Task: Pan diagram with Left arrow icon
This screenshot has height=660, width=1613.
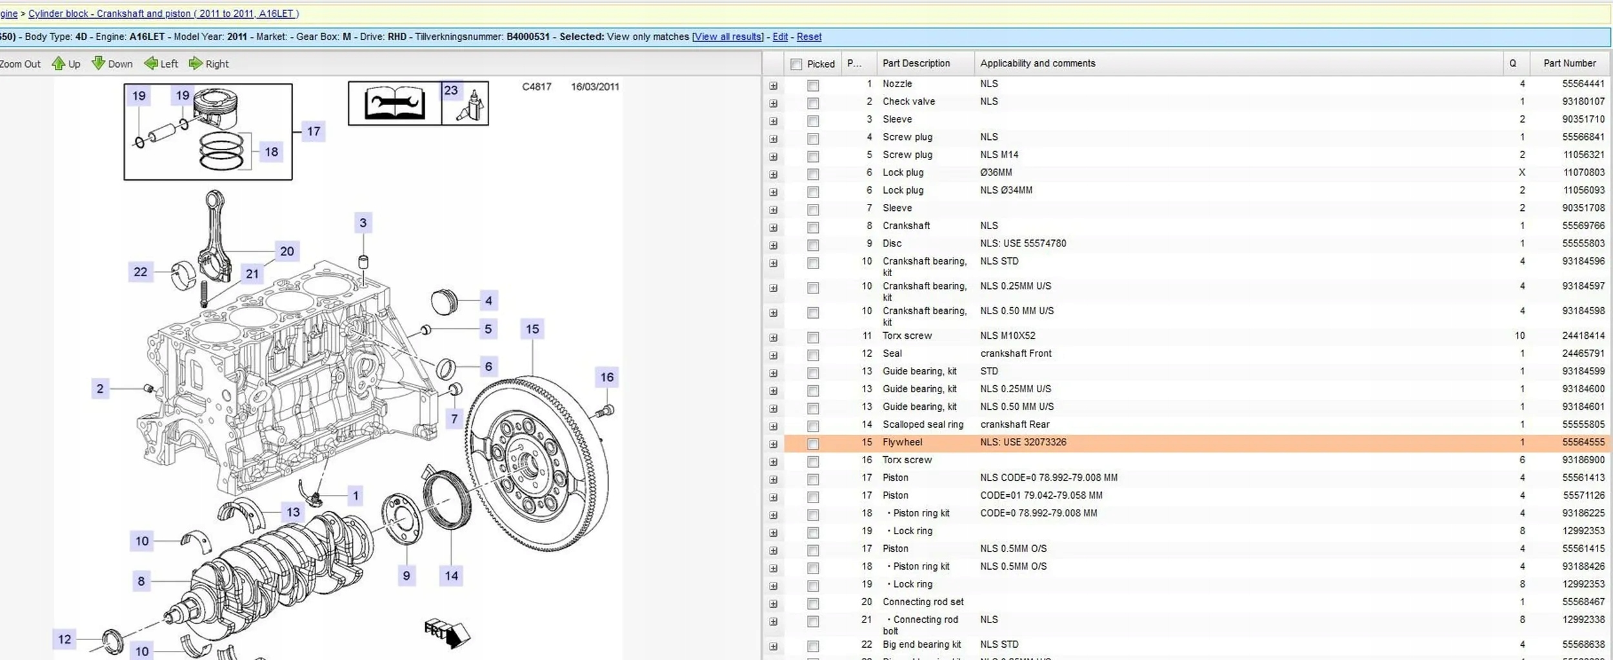Action: [x=151, y=63]
